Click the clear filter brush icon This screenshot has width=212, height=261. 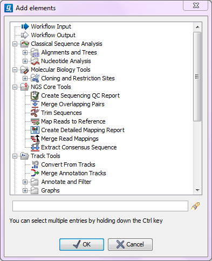click(195, 206)
